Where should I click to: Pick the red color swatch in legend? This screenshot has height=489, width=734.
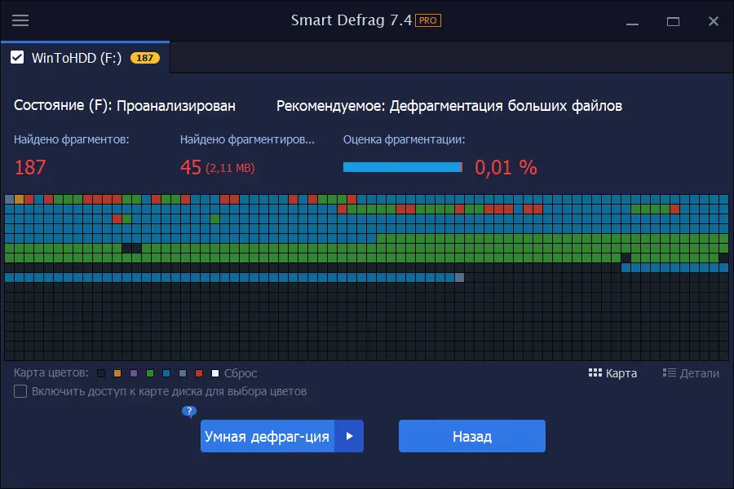[x=199, y=373]
